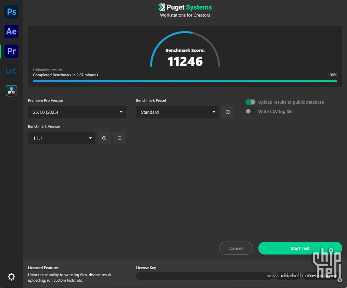The width and height of the screenshot is (347, 288).
Task: Click the "Benchmark Score:" label
Action: tap(185, 50)
